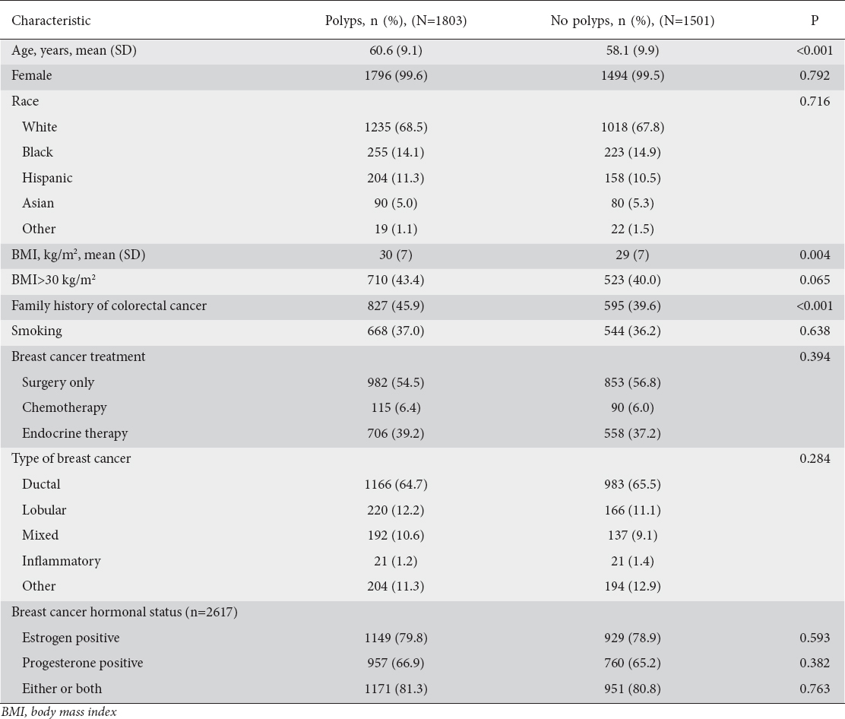The image size is (845, 719).
Task: Select the Female row label
Action: 32,76
